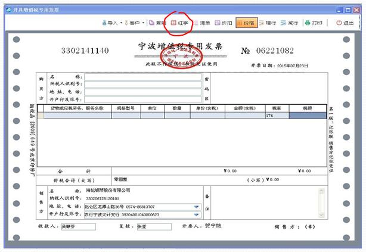
Task: Select the 红字 (Red-letter) invoice icon
Action: [x=179, y=23]
